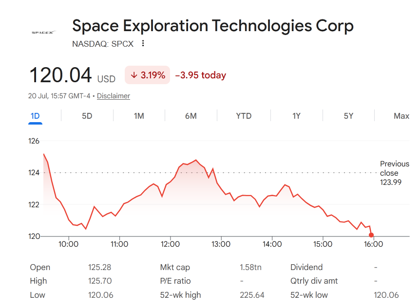Switch to the 5D chart tab
The height and width of the screenshot is (308, 420).
pos(87,116)
